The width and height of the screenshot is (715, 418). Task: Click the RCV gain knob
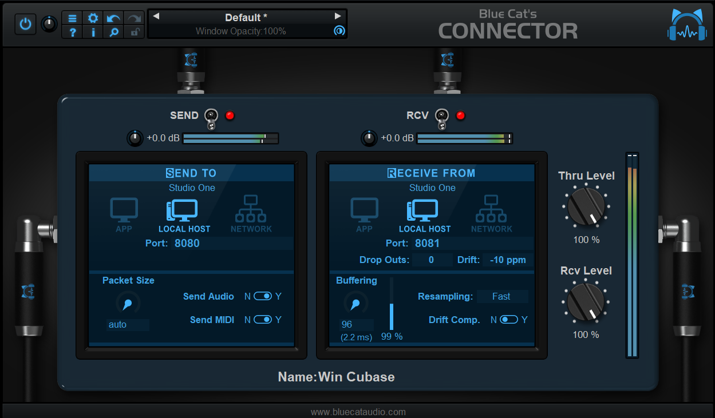tap(369, 138)
